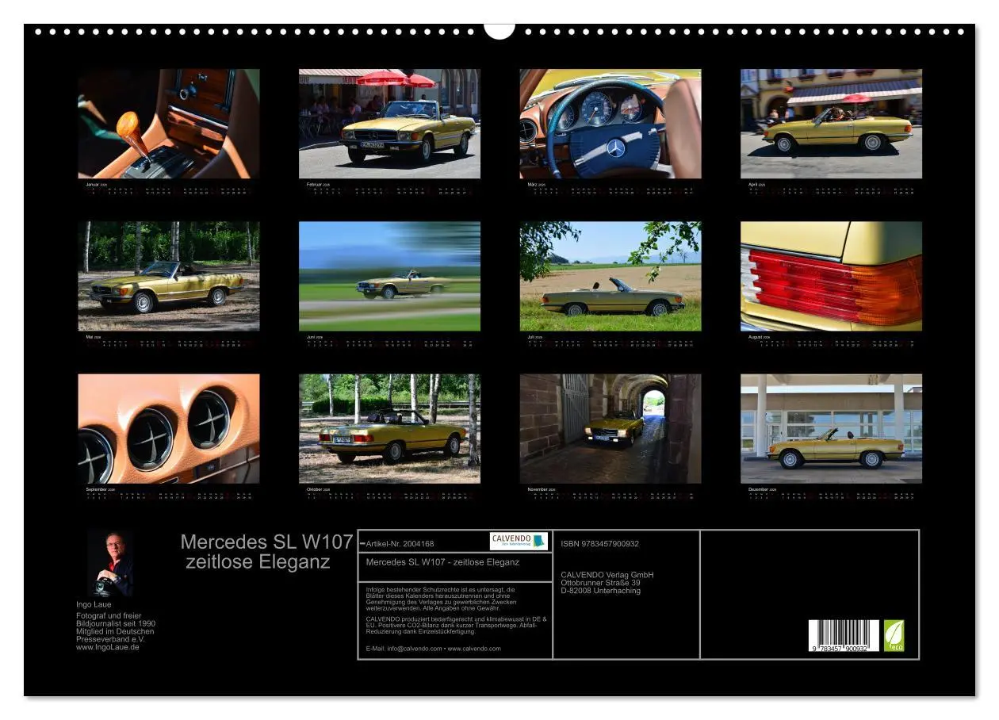Click the digits printed below the barcode
Screen dimensions: 999x720
pyautogui.click(x=838, y=649)
